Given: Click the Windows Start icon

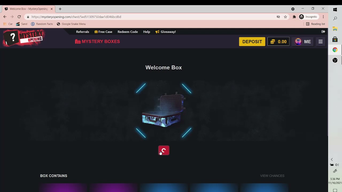Looking at the screenshot, I should coord(335,10).
